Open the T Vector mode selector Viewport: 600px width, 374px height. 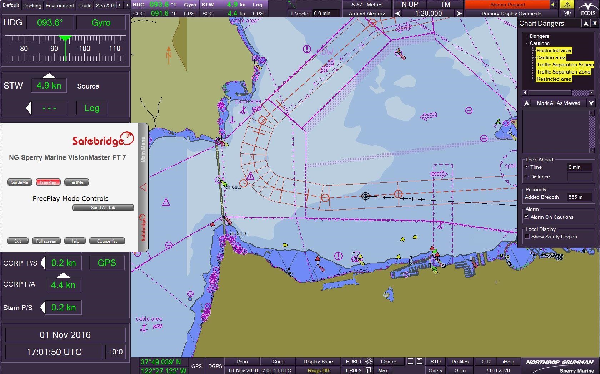click(x=300, y=14)
